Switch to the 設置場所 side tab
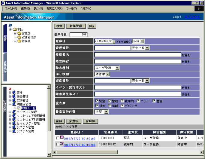 [x=5, y=67]
